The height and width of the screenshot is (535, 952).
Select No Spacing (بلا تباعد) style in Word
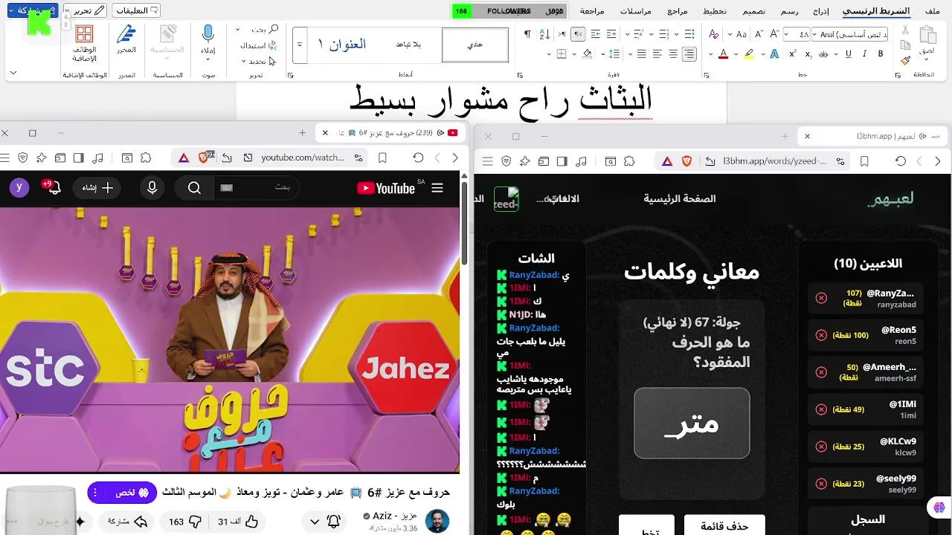pos(408,45)
